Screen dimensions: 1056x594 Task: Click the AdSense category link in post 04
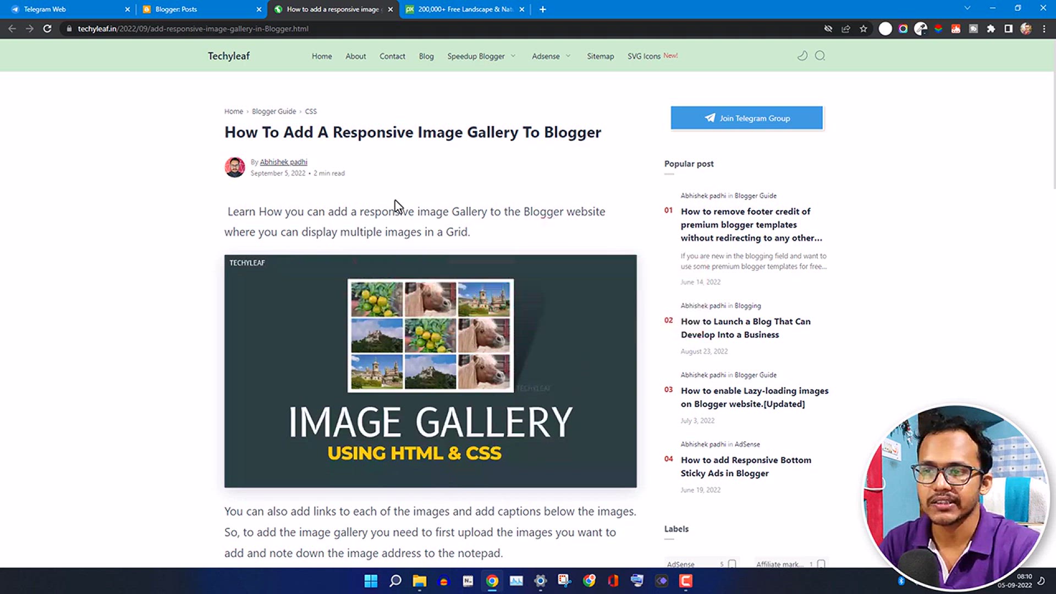tap(747, 444)
